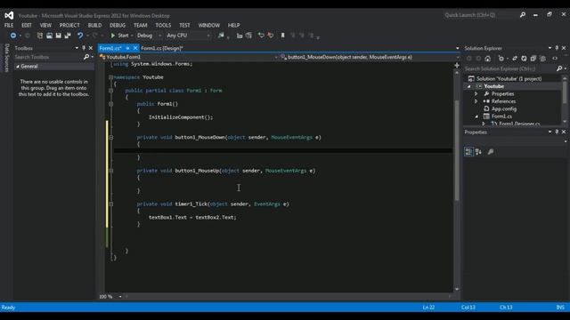This screenshot has height=320, width=570.
Task: Collapse the General toolbox group
Action: click(x=18, y=67)
